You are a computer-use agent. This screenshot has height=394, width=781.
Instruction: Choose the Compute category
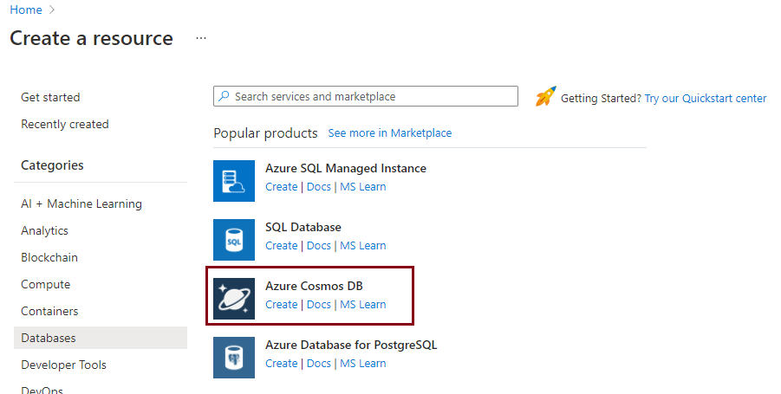[x=45, y=285]
